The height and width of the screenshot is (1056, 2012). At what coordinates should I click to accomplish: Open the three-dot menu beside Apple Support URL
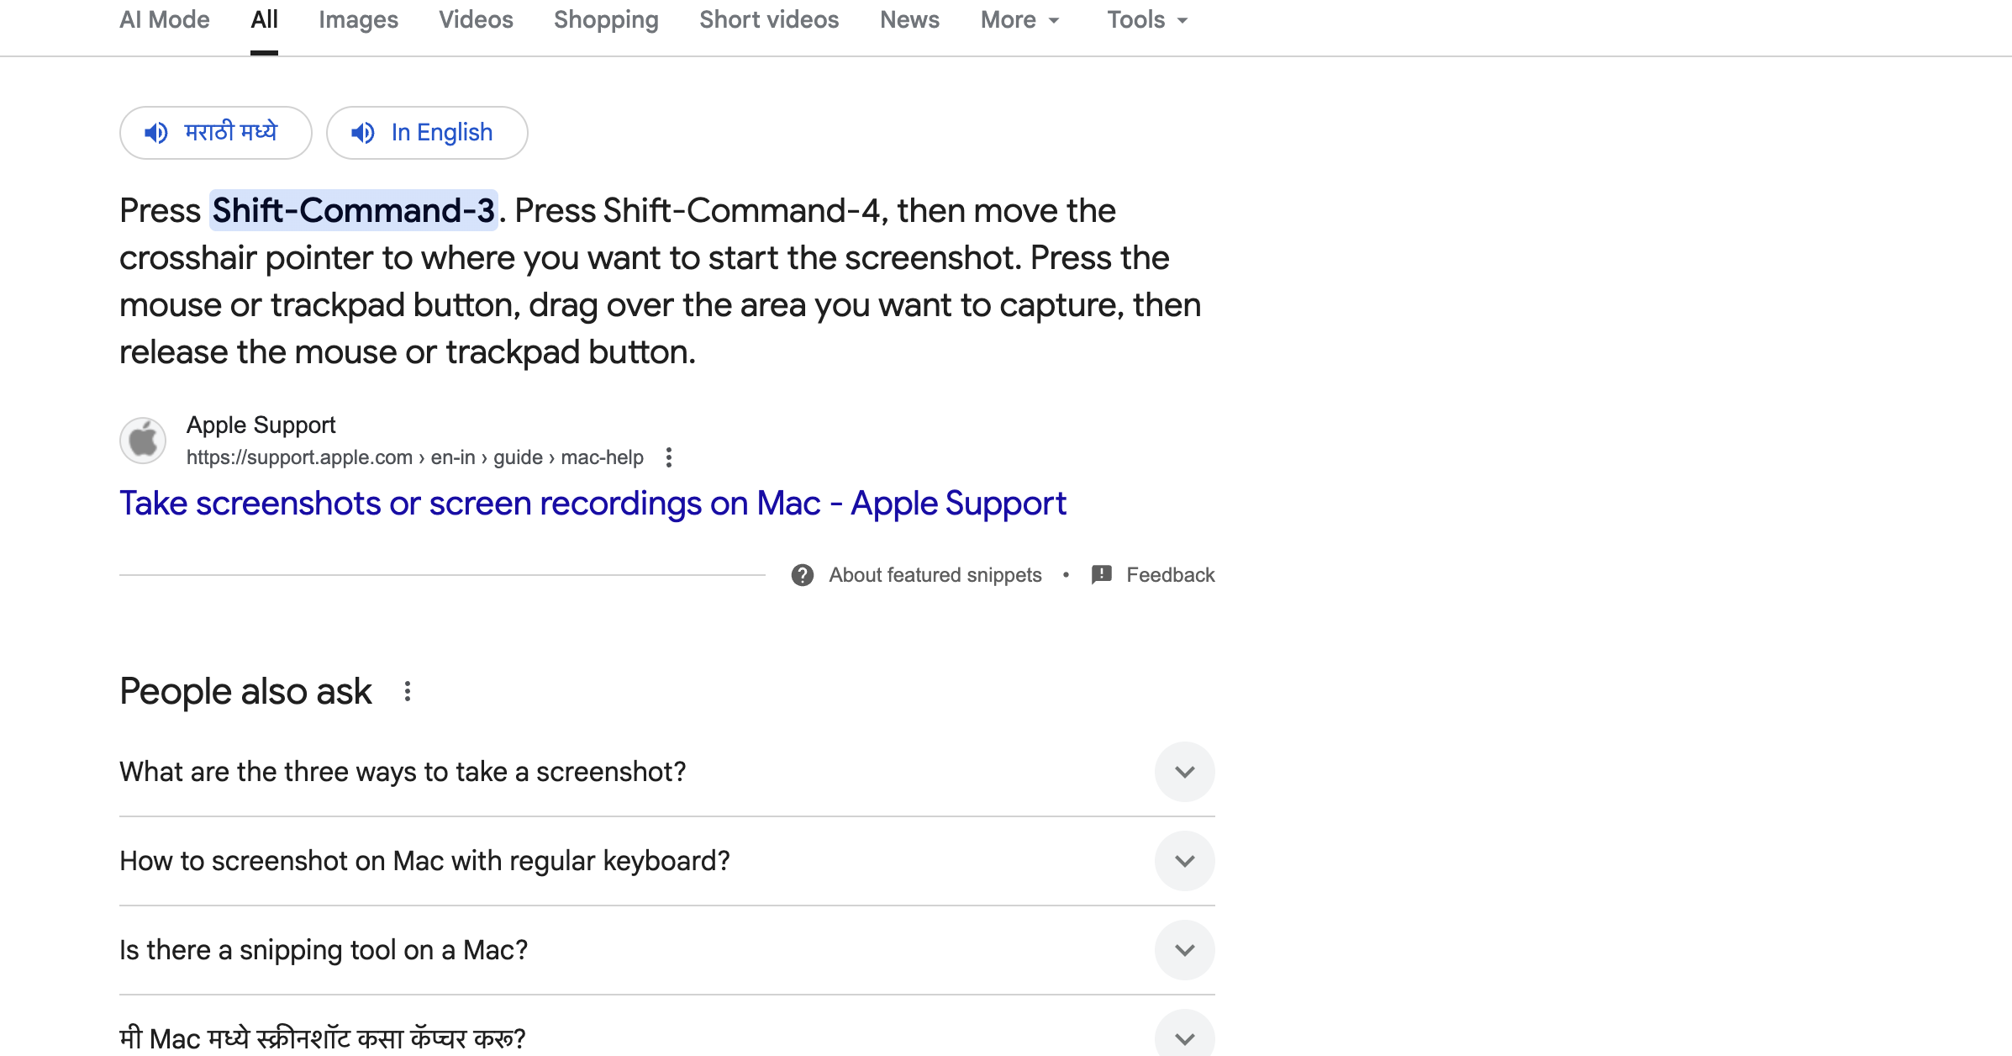[669, 457]
